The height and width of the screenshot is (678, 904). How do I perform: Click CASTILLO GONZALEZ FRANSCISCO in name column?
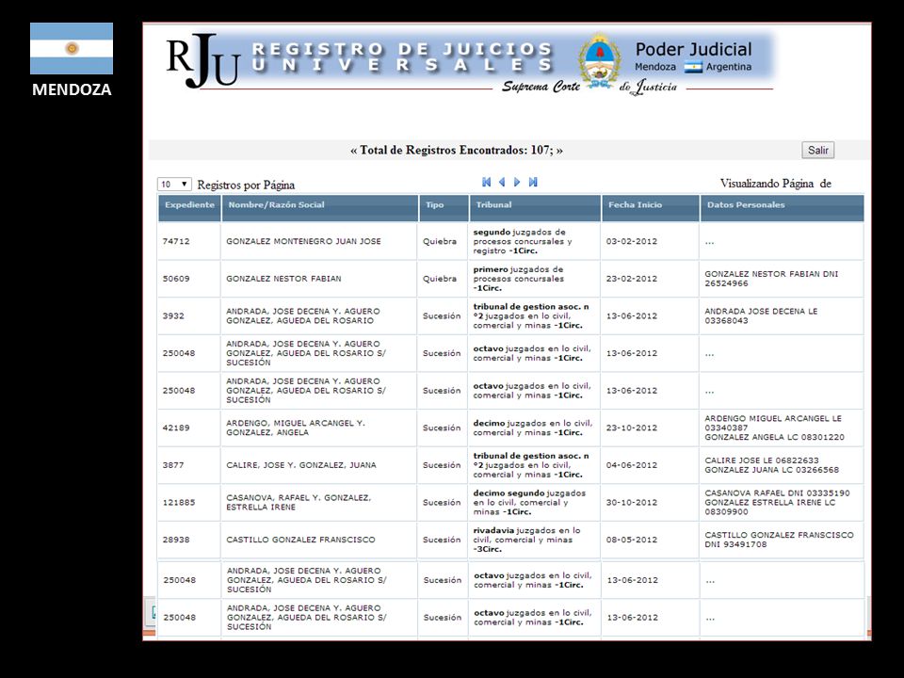[x=300, y=541]
